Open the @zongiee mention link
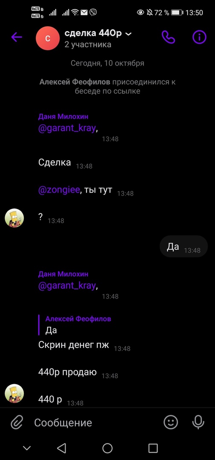The image size is (215, 460). click(59, 190)
